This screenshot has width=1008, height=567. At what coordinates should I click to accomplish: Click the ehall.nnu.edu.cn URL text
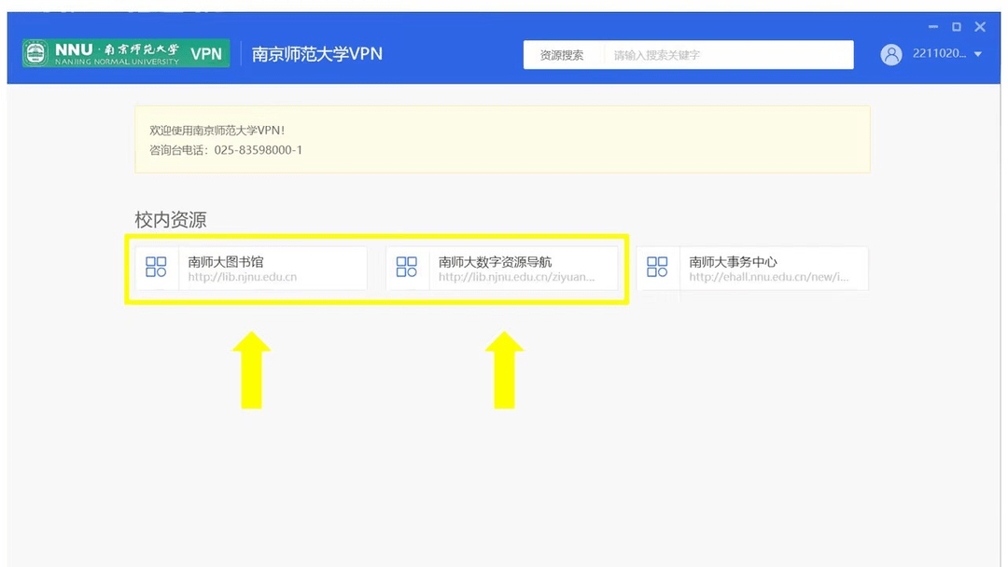coord(769,277)
